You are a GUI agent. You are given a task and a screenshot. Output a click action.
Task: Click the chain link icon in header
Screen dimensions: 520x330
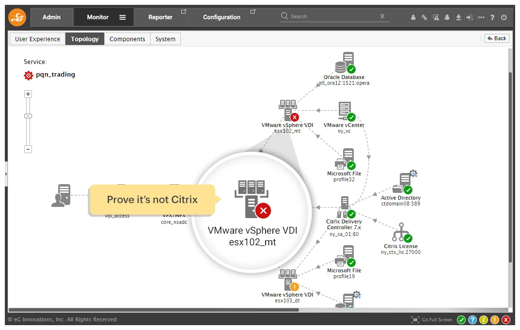click(424, 17)
